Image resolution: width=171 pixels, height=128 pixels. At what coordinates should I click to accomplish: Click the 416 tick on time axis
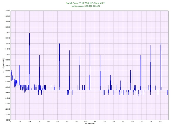click(x=86, y=121)
